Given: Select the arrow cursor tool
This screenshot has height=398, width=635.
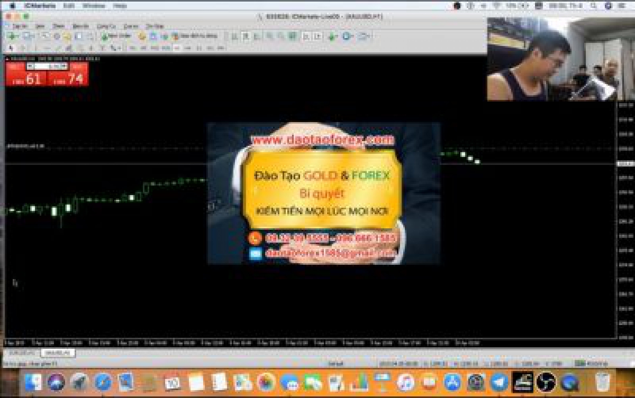Looking at the screenshot, I should tap(11, 48).
